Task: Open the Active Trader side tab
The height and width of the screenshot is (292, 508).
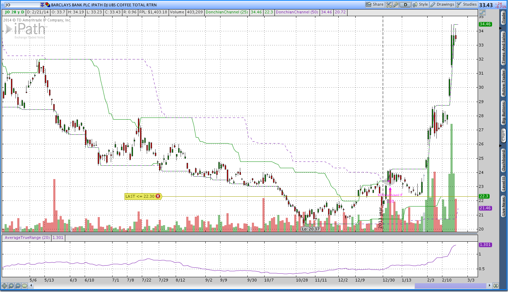Action: click(x=503, y=83)
